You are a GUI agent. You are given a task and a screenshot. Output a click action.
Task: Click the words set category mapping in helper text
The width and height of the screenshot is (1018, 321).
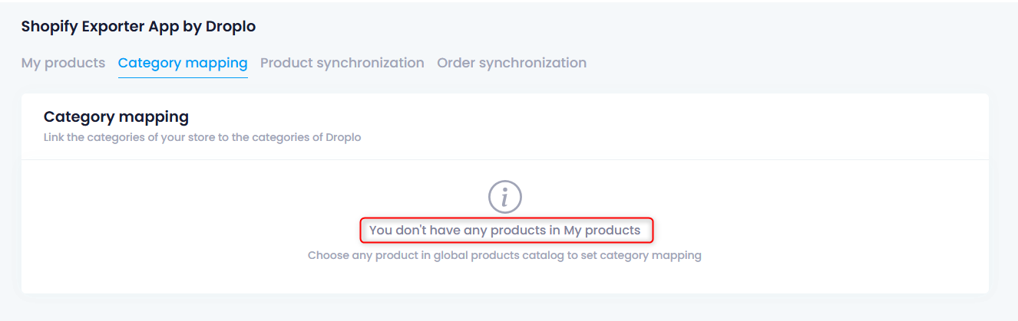[643, 255]
